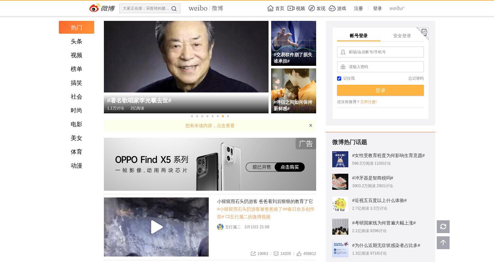Open the #伴侣之间如何保持新鲜感# thumbnail

pos(294,91)
